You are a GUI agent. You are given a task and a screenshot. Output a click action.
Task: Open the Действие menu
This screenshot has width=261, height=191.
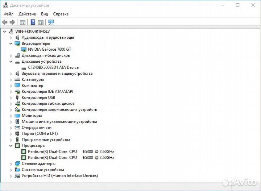pyautogui.click(x=27, y=14)
